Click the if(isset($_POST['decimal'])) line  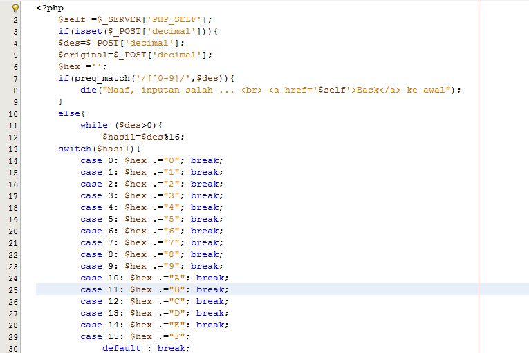tap(138, 31)
